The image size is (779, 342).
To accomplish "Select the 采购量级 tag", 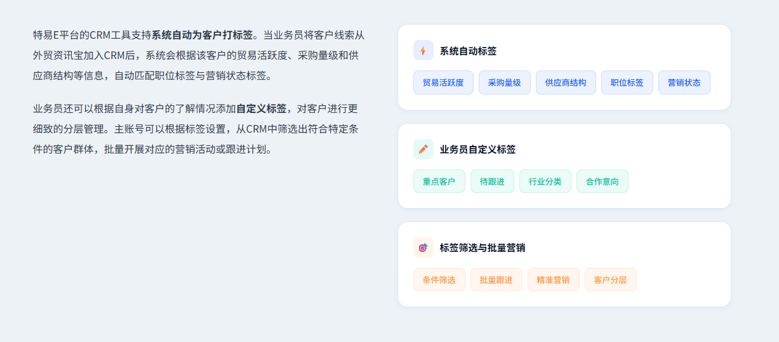I will (505, 82).
